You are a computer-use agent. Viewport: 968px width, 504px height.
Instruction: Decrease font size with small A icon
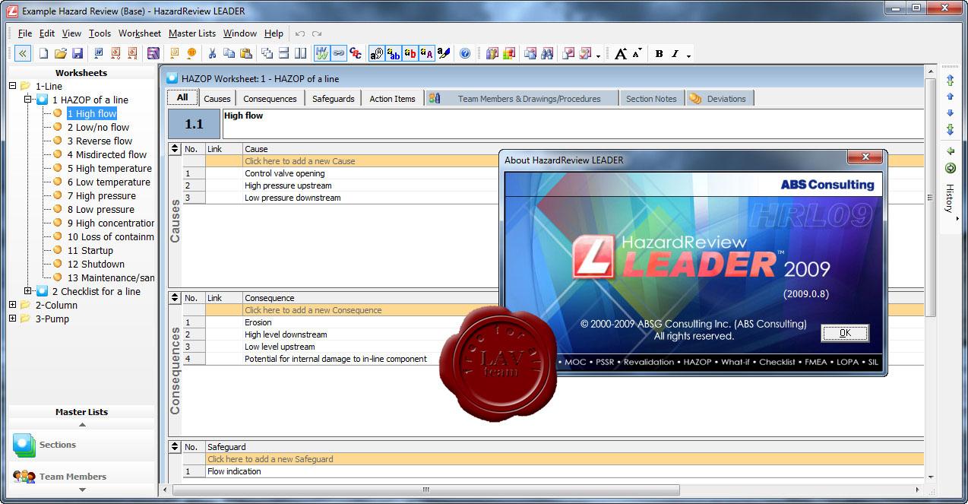coord(637,52)
